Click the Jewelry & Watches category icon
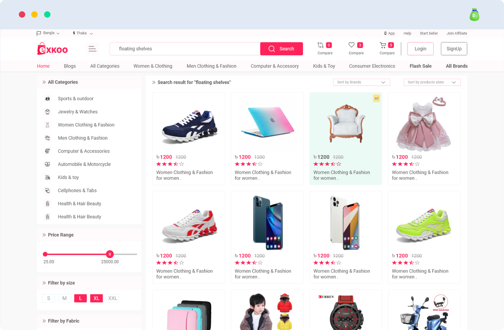504x330 pixels. 48,112
